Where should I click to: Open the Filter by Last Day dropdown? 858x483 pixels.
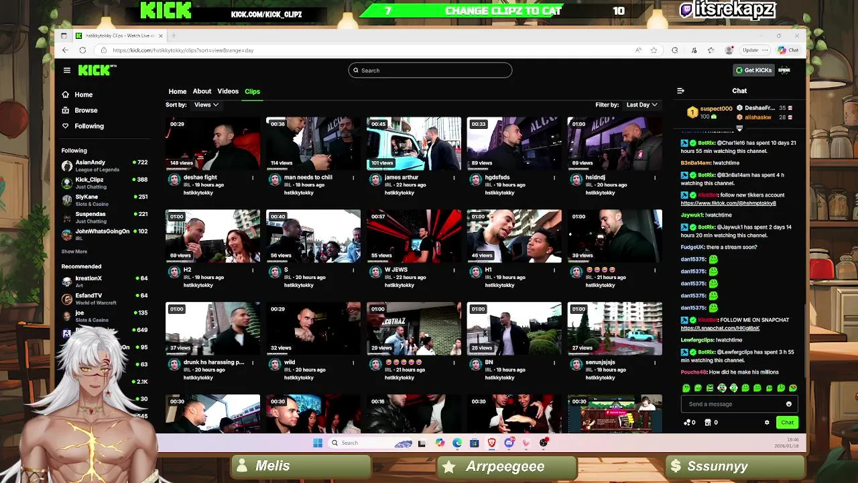[641, 105]
